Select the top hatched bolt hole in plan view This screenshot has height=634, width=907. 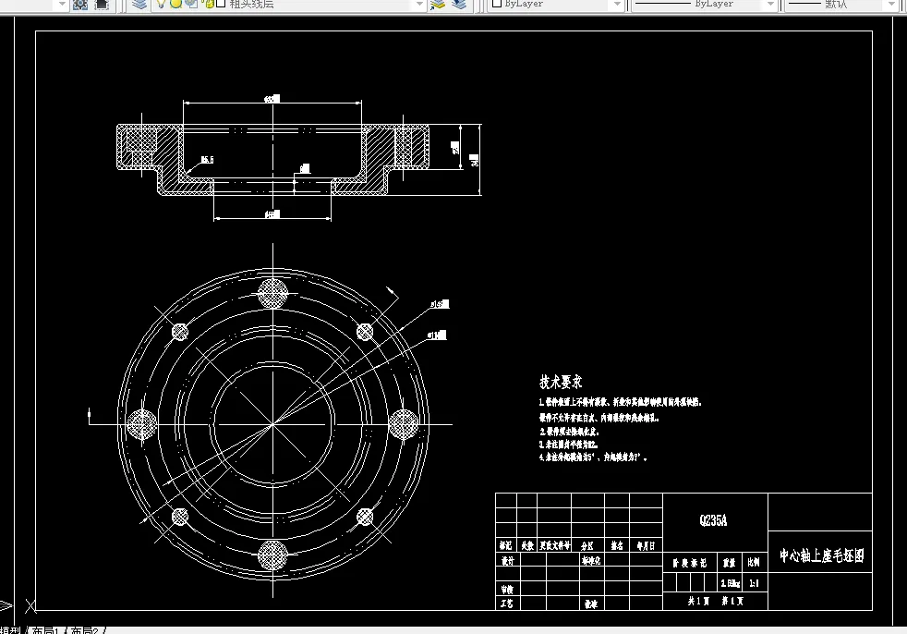(x=272, y=293)
